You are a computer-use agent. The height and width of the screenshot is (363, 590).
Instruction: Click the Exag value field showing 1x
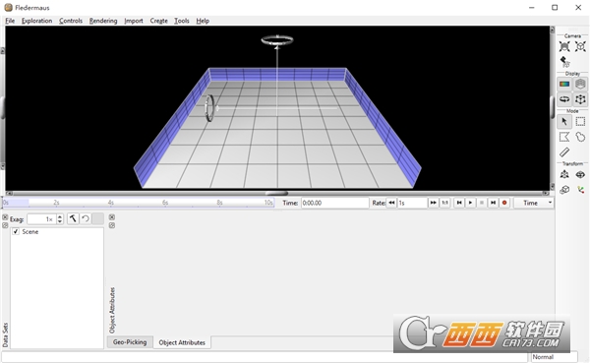point(41,219)
